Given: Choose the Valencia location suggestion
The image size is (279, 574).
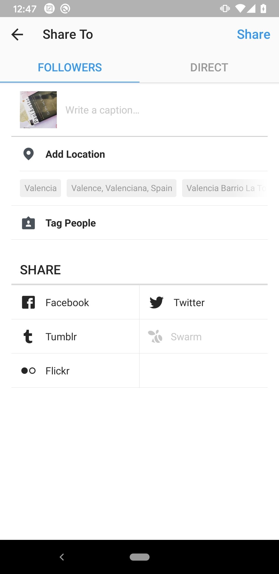Looking at the screenshot, I should [41, 188].
